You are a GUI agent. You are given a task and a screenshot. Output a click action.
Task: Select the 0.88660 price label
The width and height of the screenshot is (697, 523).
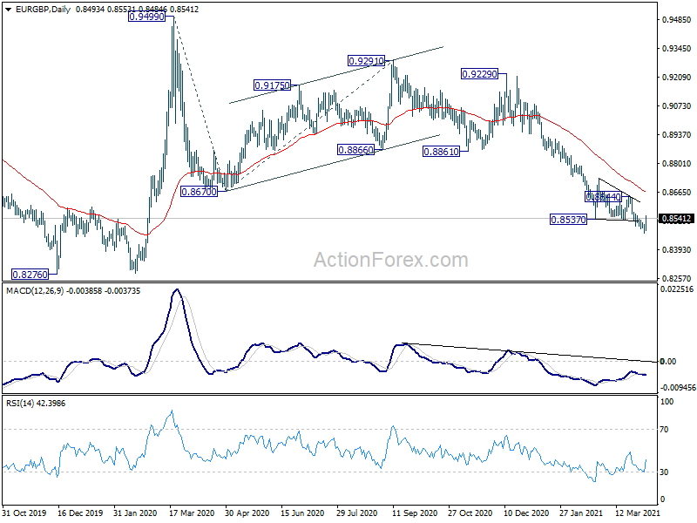(356, 150)
